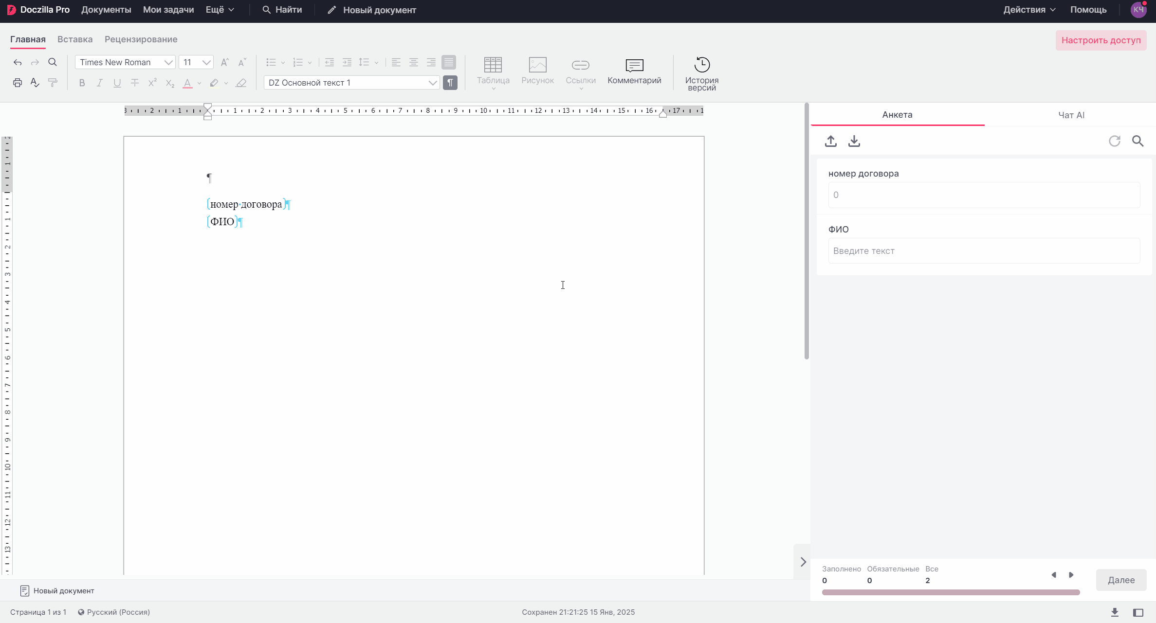The width and height of the screenshot is (1156, 623).
Task: Click the redo arrow icon
Action: (x=35, y=62)
